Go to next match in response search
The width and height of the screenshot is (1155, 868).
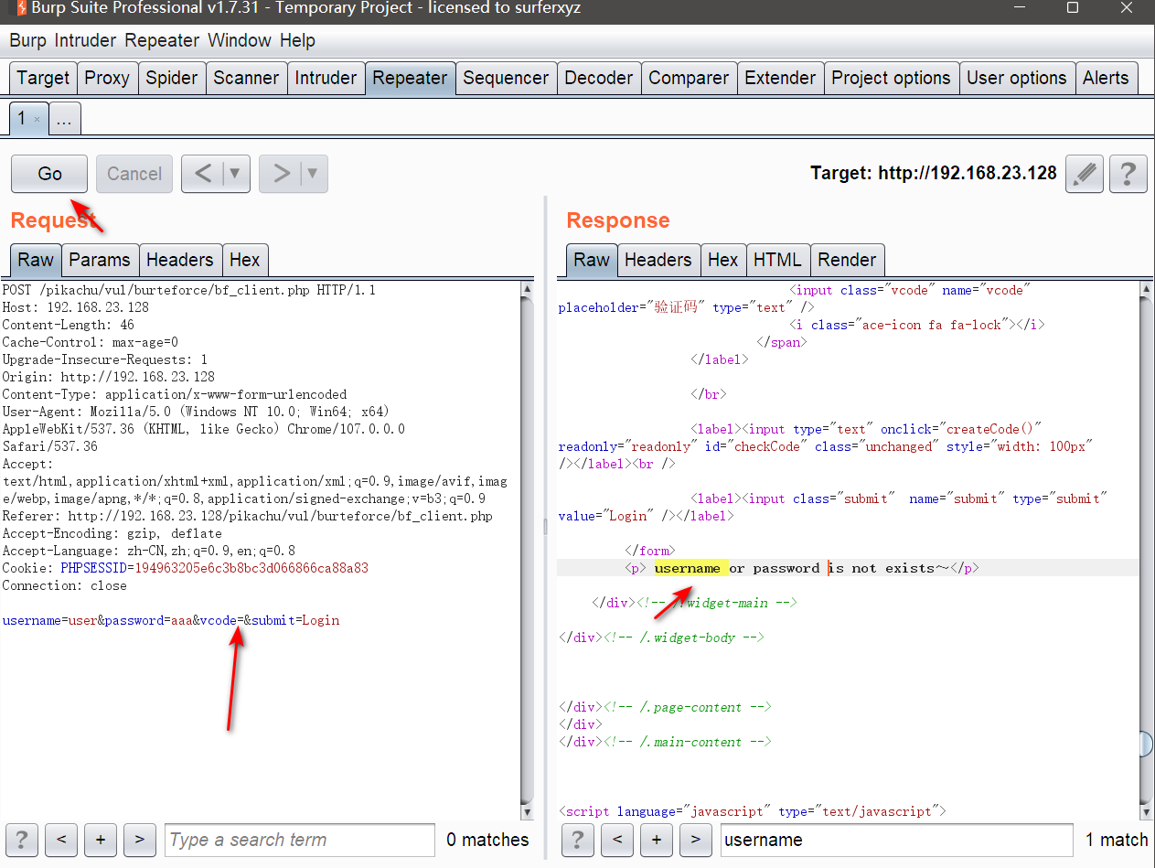pos(695,840)
